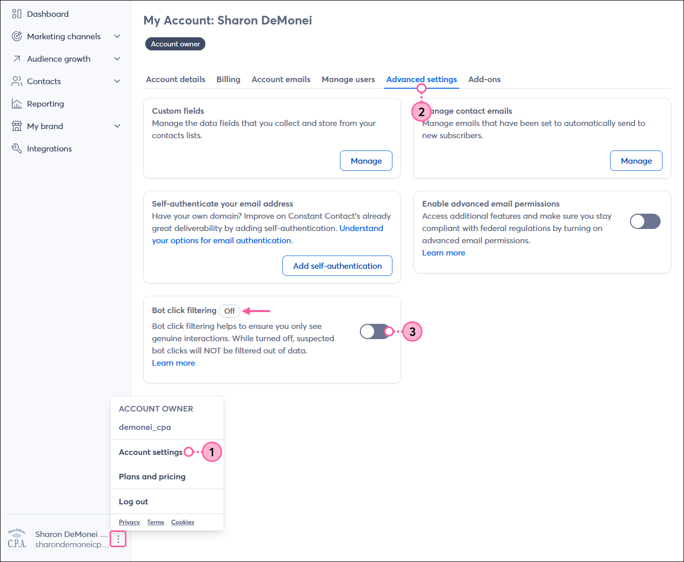This screenshot has height=562, width=684.
Task: Expand Audience growth chevron
Action: (x=117, y=59)
